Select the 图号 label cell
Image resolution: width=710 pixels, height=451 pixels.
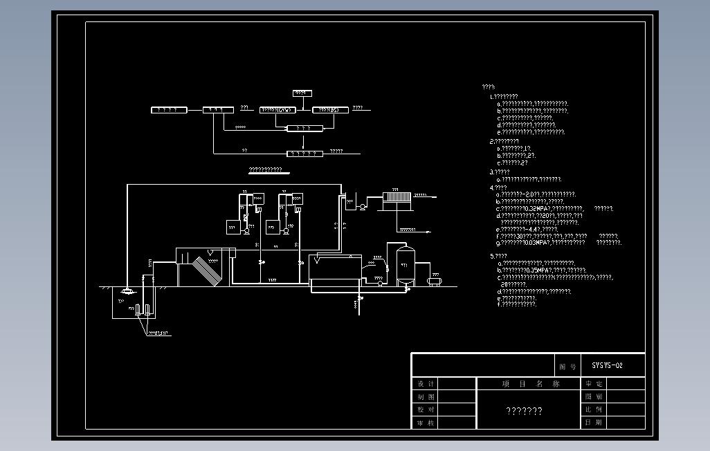tap(568, 366)
